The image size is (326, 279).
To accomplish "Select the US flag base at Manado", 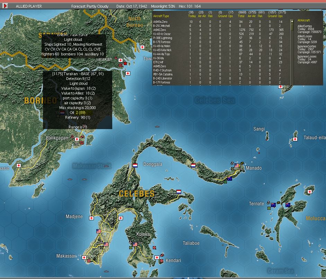I will 237,165.
